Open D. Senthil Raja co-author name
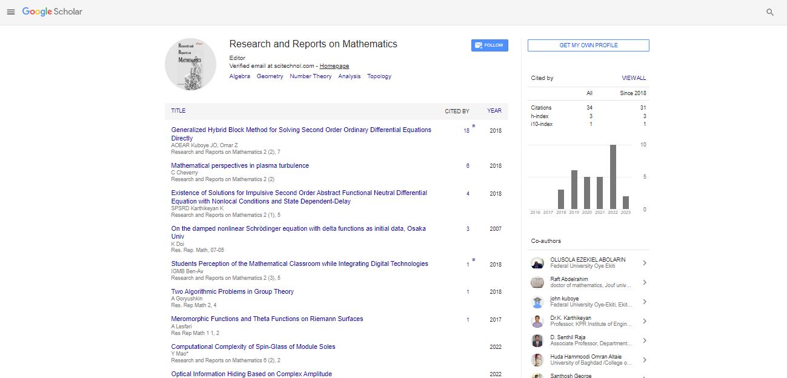This screenshot has height=378, width=787. (567, 337)
